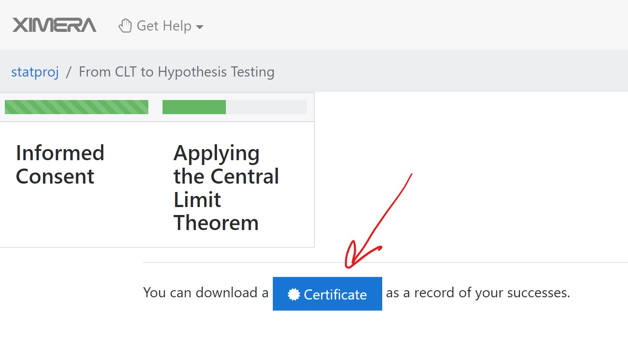Click the unfilled gray part of the Central Limit Theorem progress bar
Screen dimensions: 628x338
(266, 107)
